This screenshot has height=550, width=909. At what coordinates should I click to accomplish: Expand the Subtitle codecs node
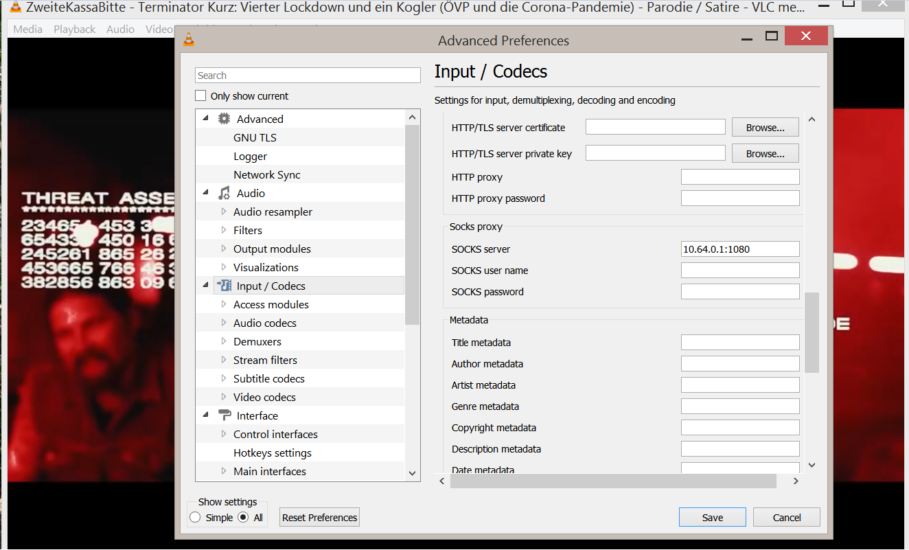tap(224, 378)
